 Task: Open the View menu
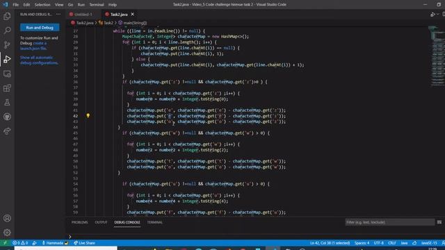click(59, 5)
